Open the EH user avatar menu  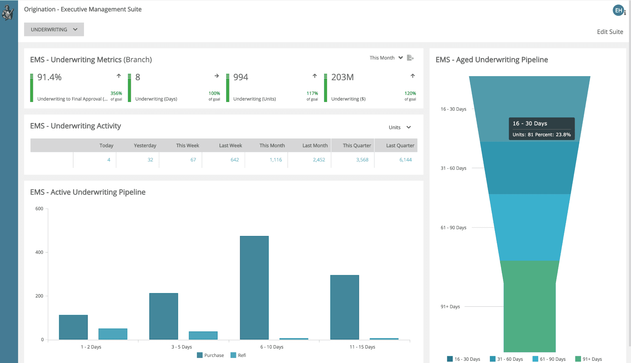(618, 11)
